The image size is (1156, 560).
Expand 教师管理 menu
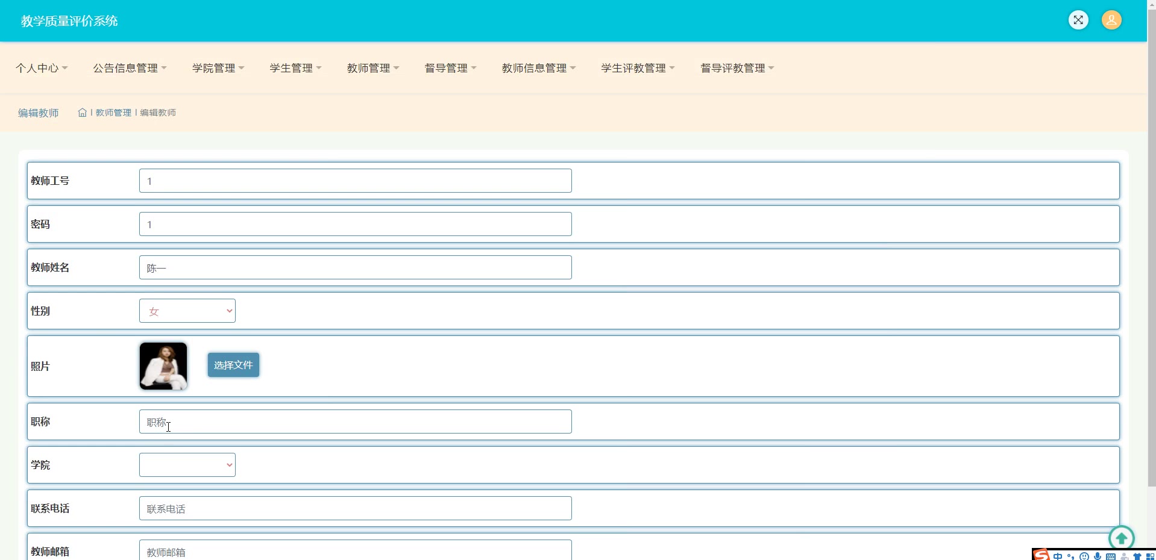tap(373, 68)
